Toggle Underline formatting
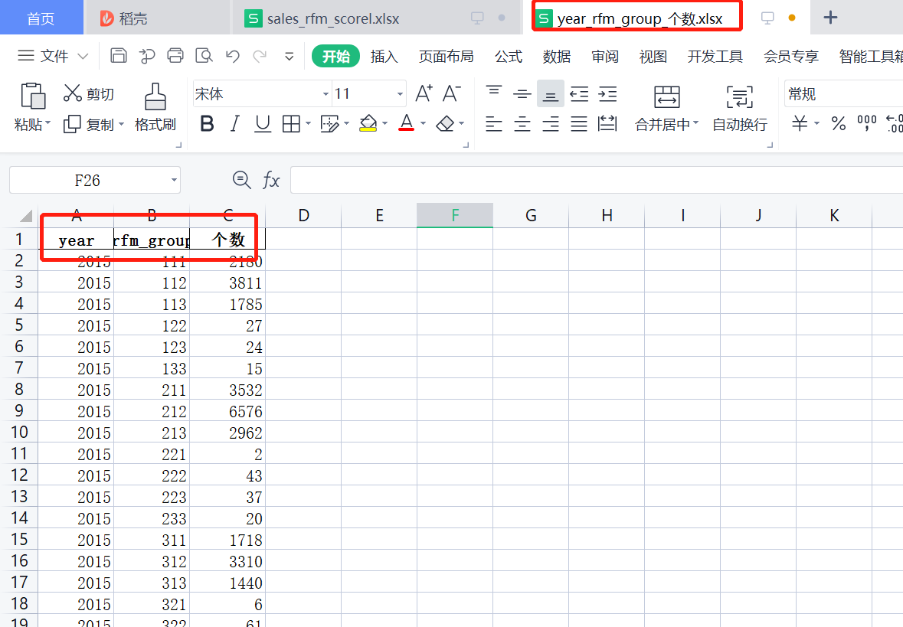 [x=263, y=124]
